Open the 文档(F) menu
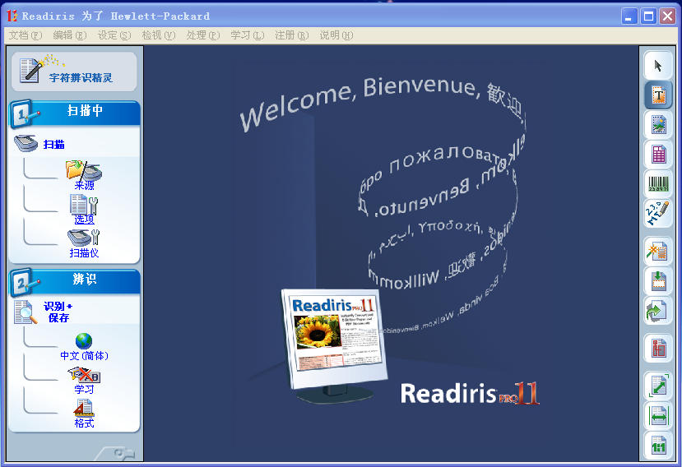This screenshot has height=467, width=682. pyautogui.click(x=26, y=35)
